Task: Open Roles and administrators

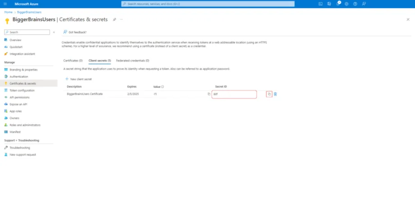Action: [25, 125]
